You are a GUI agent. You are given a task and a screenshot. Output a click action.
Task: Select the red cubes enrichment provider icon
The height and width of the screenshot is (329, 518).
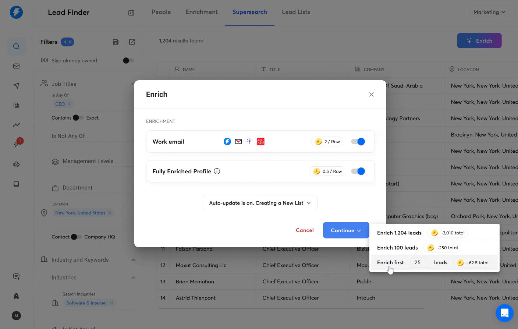(x=260, y=141)
